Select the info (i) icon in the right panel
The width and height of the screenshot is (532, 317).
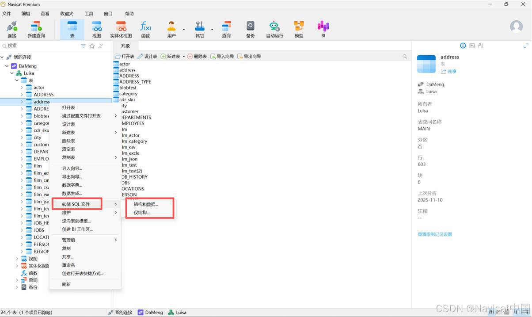pyautogui.click(x=463, y=46)
